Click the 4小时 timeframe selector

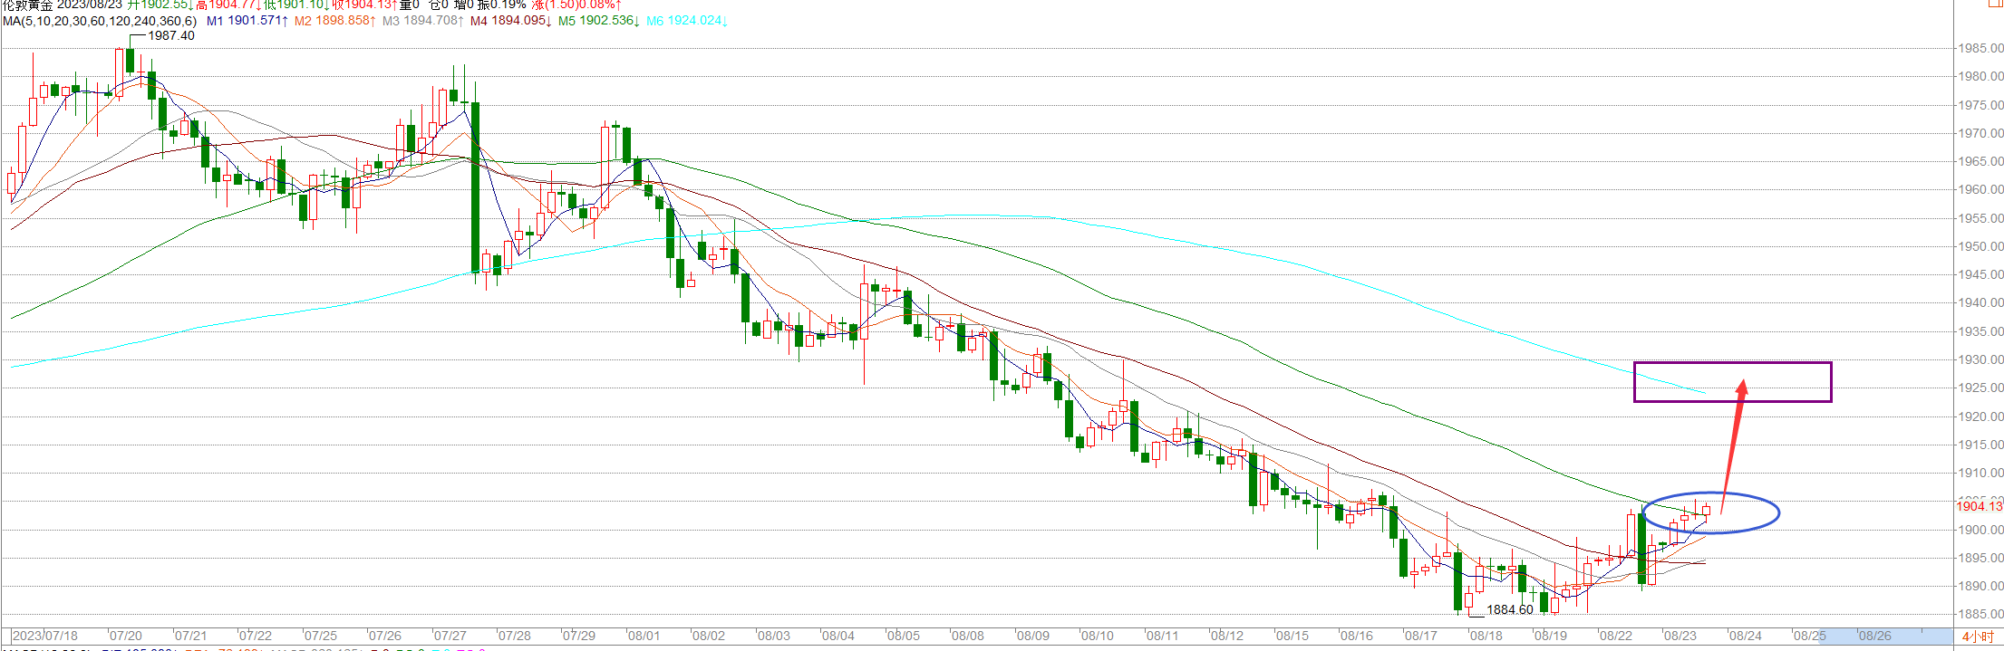click(x=1977, y=637)
